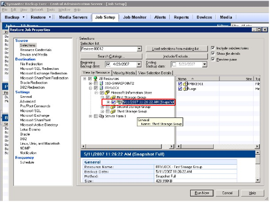270x202 pixels.
Task: Click the Second Storage Group icon
Action: pyautogui.click(x=113, y=107)
